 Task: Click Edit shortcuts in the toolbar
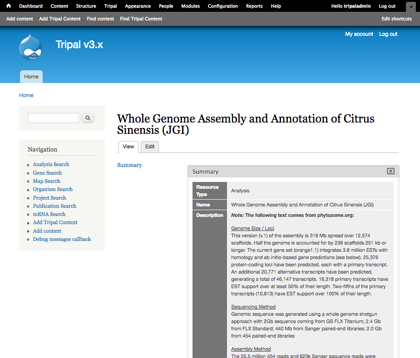(396, 19)
